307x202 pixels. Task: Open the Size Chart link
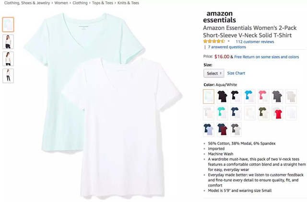[x=236, y=73]
